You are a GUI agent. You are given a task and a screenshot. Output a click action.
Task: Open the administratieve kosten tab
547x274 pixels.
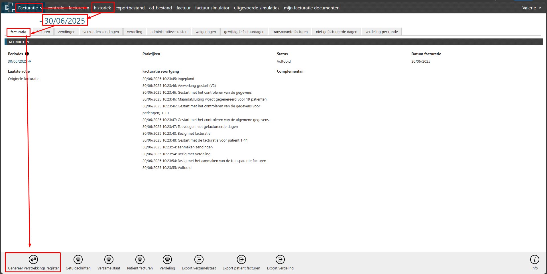coord(169,32)
